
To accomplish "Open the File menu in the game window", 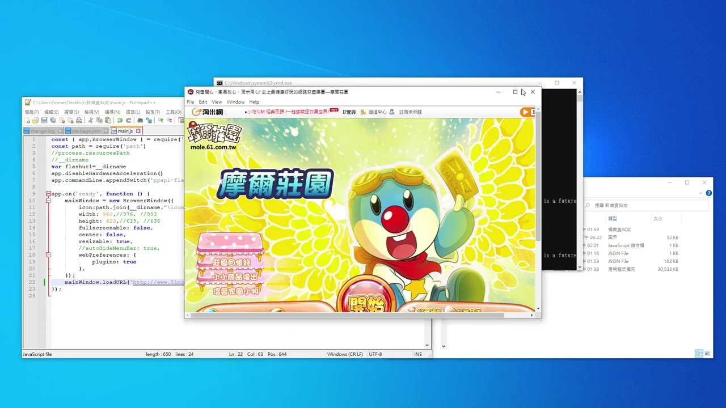I will [191, 102].
